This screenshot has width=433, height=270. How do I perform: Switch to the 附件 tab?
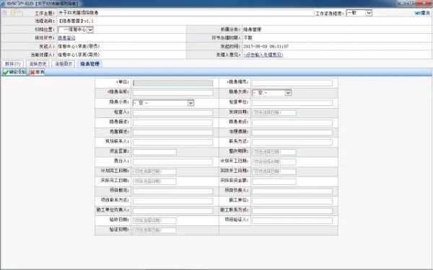click(13, 64)
